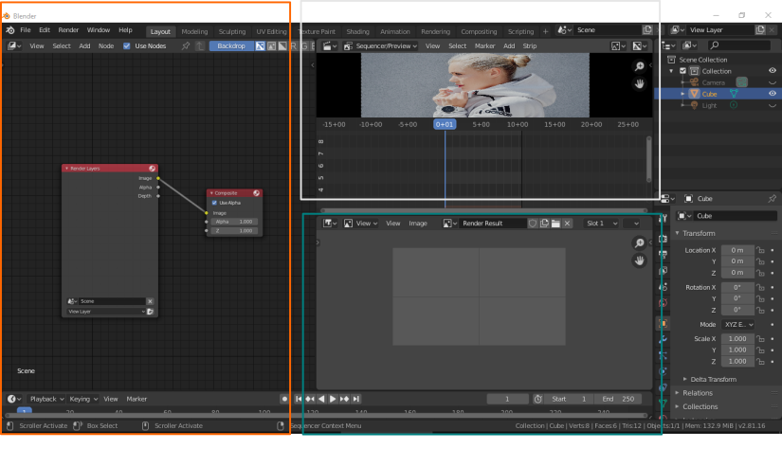Click the pan hand icon in sequencer preview
Screen dimensions: 782x449
tap(640, 83)
